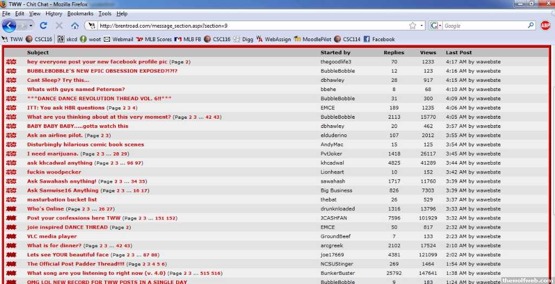Click the vertical scrollbar on the right
This screenshot has width=555, height=284.
tap(552, 163)
